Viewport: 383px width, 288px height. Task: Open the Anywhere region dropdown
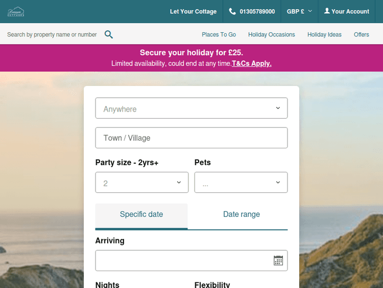[x=192, y=108]
